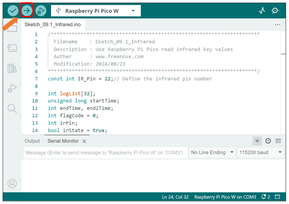Toggle timestamp clock in Serial Monitor

click(268, 141)
